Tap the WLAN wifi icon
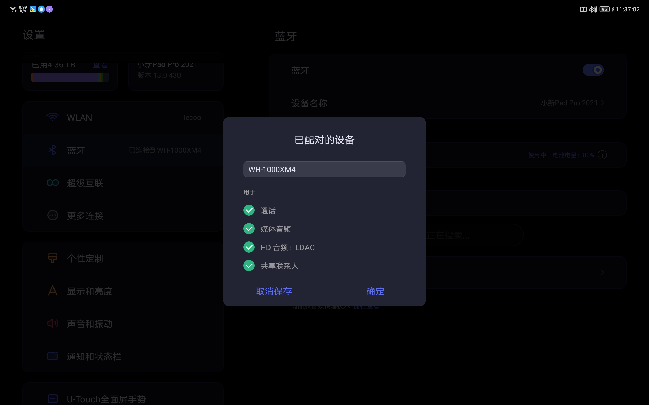The height and width of the screenshot is (405, 649). (x=52, y=117)
